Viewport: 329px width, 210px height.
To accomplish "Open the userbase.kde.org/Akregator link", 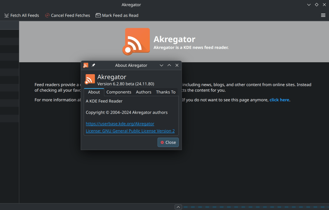I will click(x=120, y=124).
